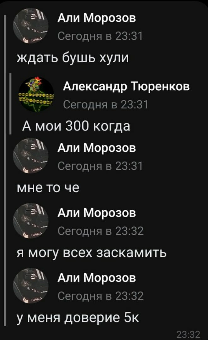Click Али Морозов name above 'я могу всех заскамить'
Screen dimensions: 208x340
point(97,213)
